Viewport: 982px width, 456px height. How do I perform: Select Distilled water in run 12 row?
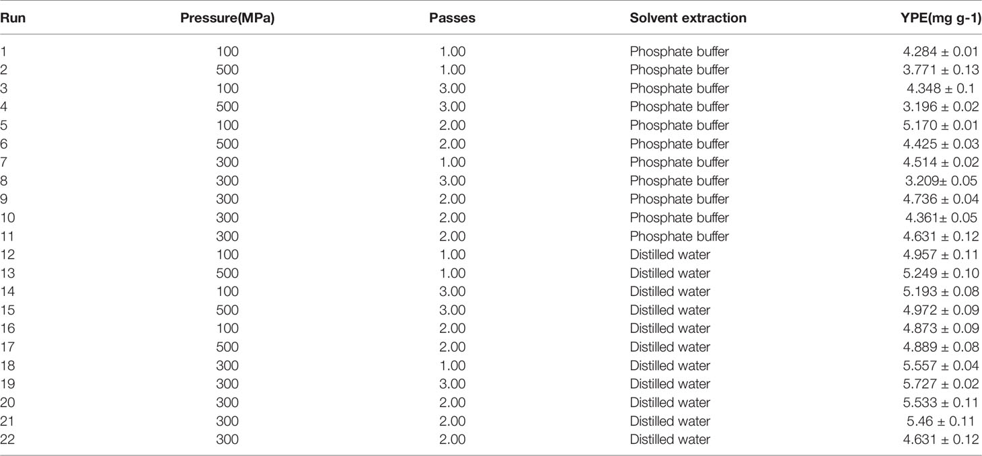tap(670, 255)
